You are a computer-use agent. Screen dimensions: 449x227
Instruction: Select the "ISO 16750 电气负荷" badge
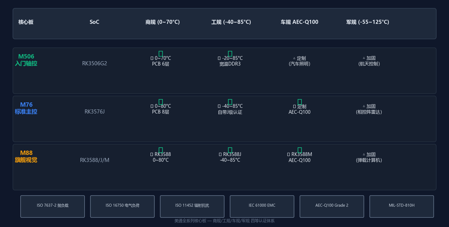point(122,206)
